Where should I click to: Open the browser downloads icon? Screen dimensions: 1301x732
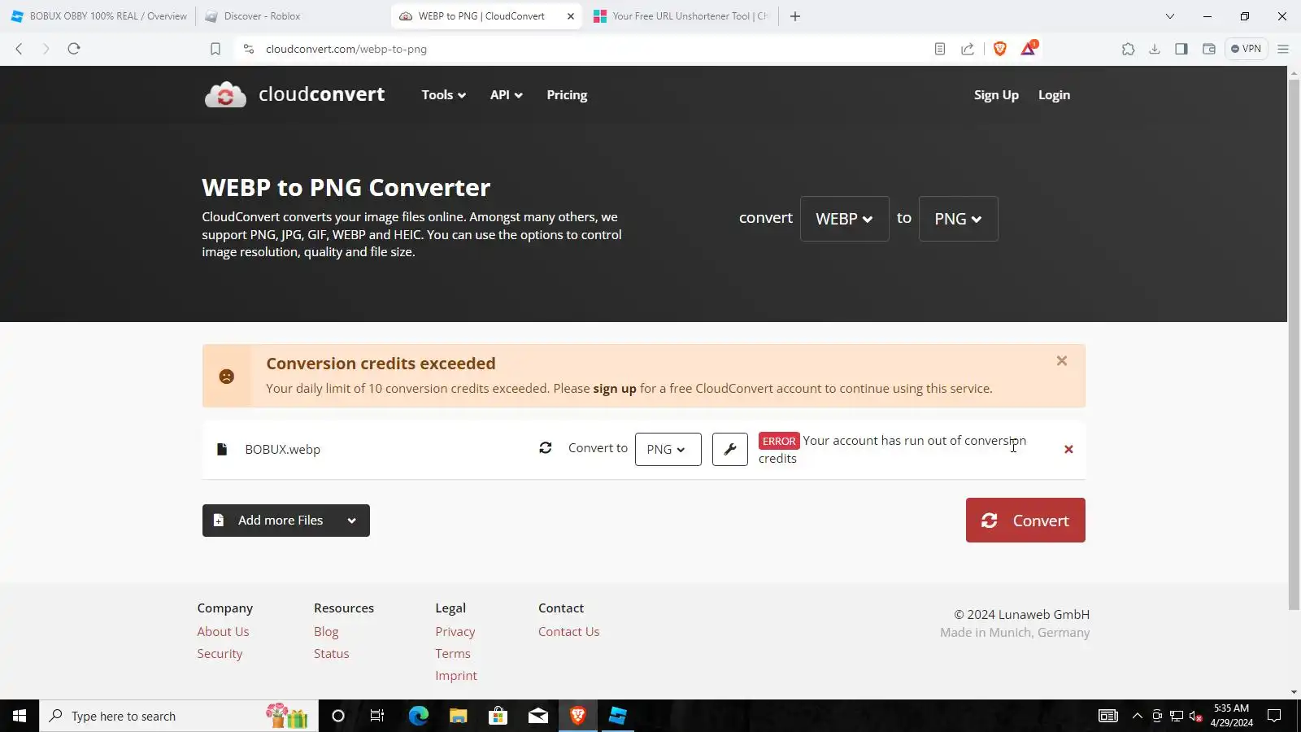[x=1155, y=49]
